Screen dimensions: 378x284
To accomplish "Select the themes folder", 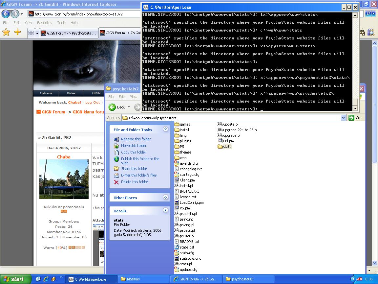I will (x=183, y=152).
